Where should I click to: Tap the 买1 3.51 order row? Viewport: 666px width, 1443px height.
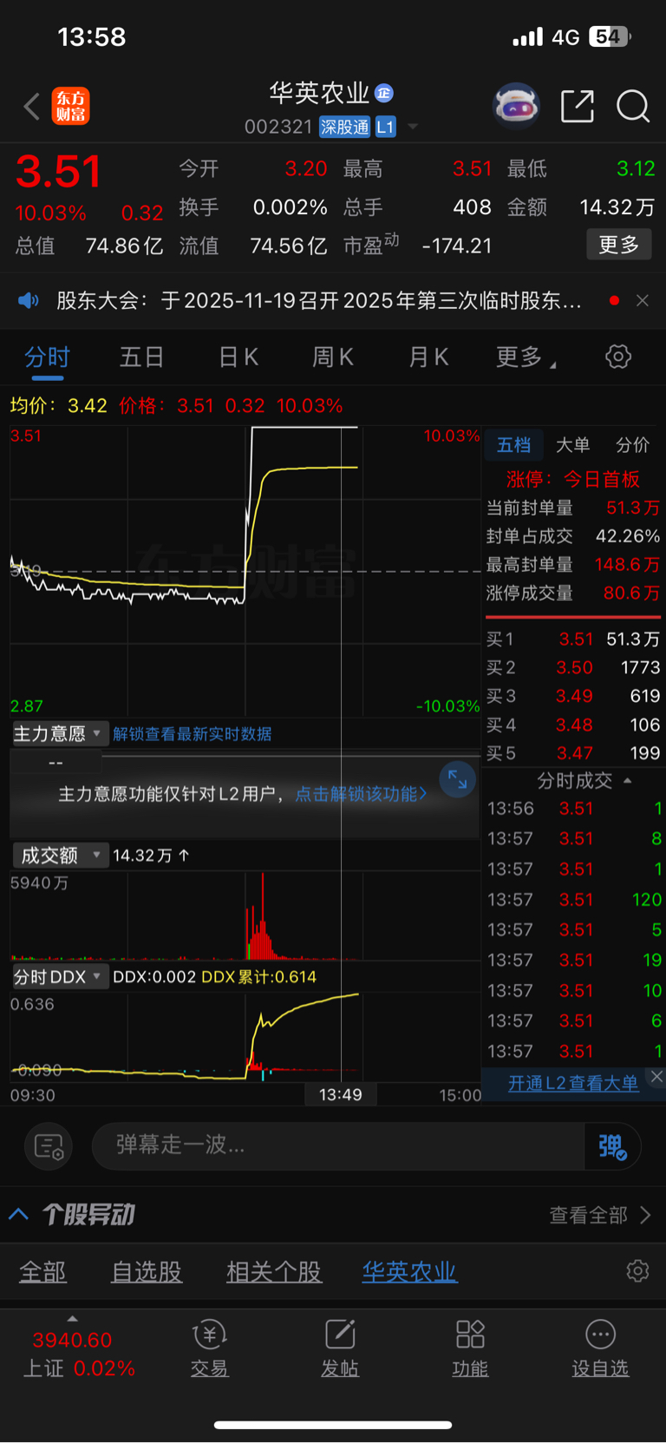pyautogui.click(x=573, y=640)
